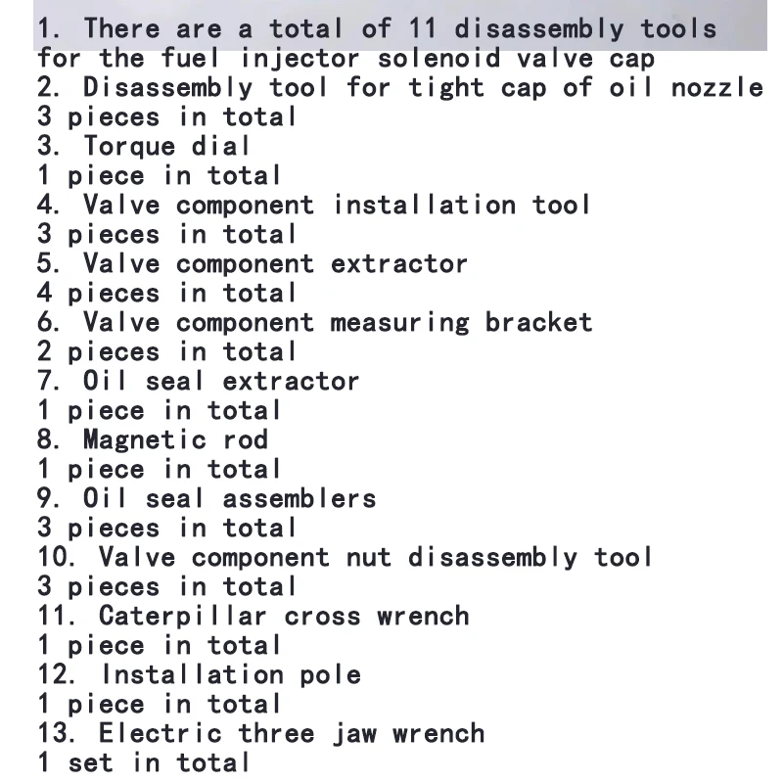Select item 2, Disassembly tool for tight cap

tap(399, 87)
